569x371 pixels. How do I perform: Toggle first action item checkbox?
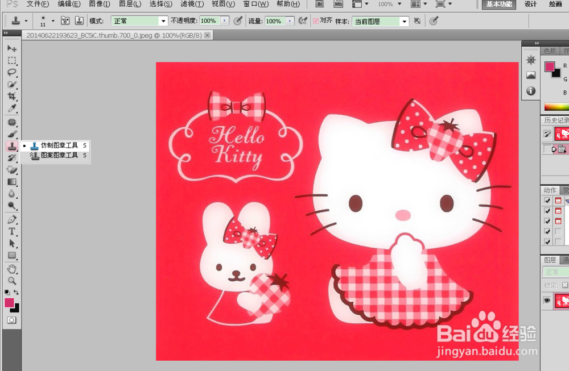coord(547,201)
